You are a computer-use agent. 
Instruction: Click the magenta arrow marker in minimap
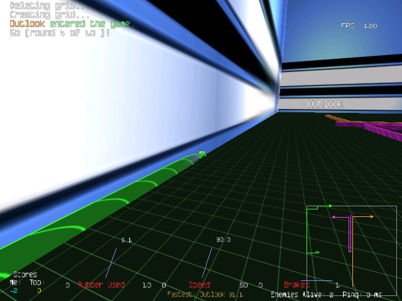pyautogui.click(x=334, y=217)
